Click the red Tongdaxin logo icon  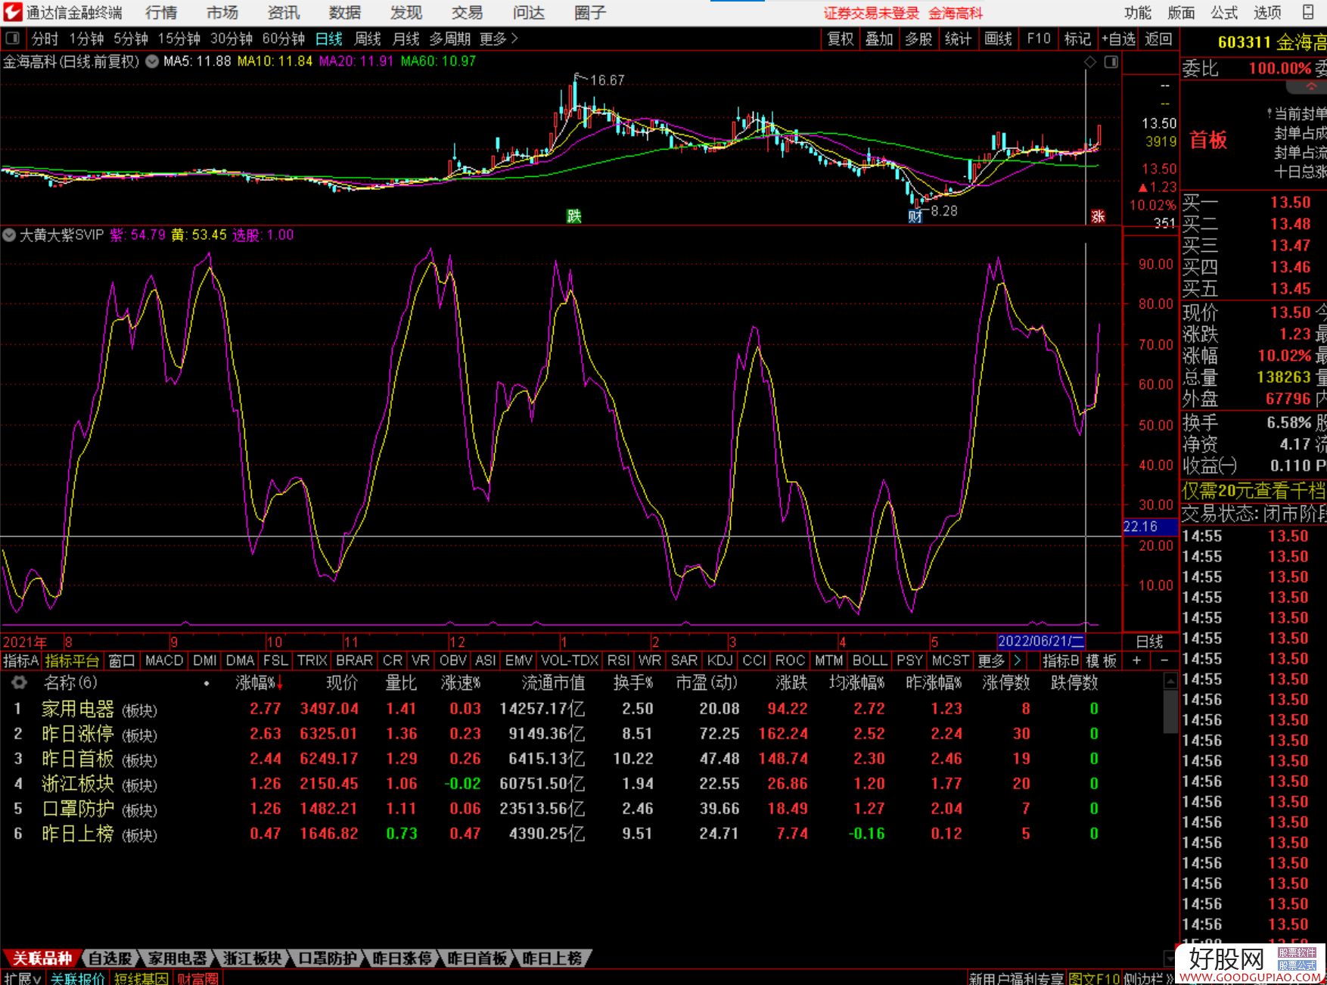12,12
